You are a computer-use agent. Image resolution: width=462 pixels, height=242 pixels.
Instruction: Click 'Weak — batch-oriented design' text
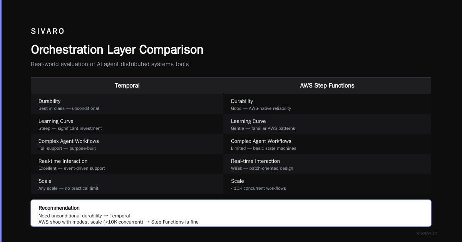pos(262,168)
